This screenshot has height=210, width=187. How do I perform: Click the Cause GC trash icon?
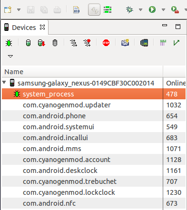55,43
